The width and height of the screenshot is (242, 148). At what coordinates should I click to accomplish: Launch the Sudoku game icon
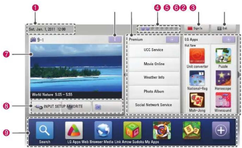[192, 130]
